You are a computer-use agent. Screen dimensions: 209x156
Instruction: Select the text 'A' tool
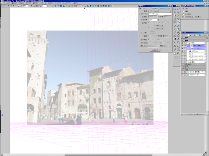coord(178,39)
